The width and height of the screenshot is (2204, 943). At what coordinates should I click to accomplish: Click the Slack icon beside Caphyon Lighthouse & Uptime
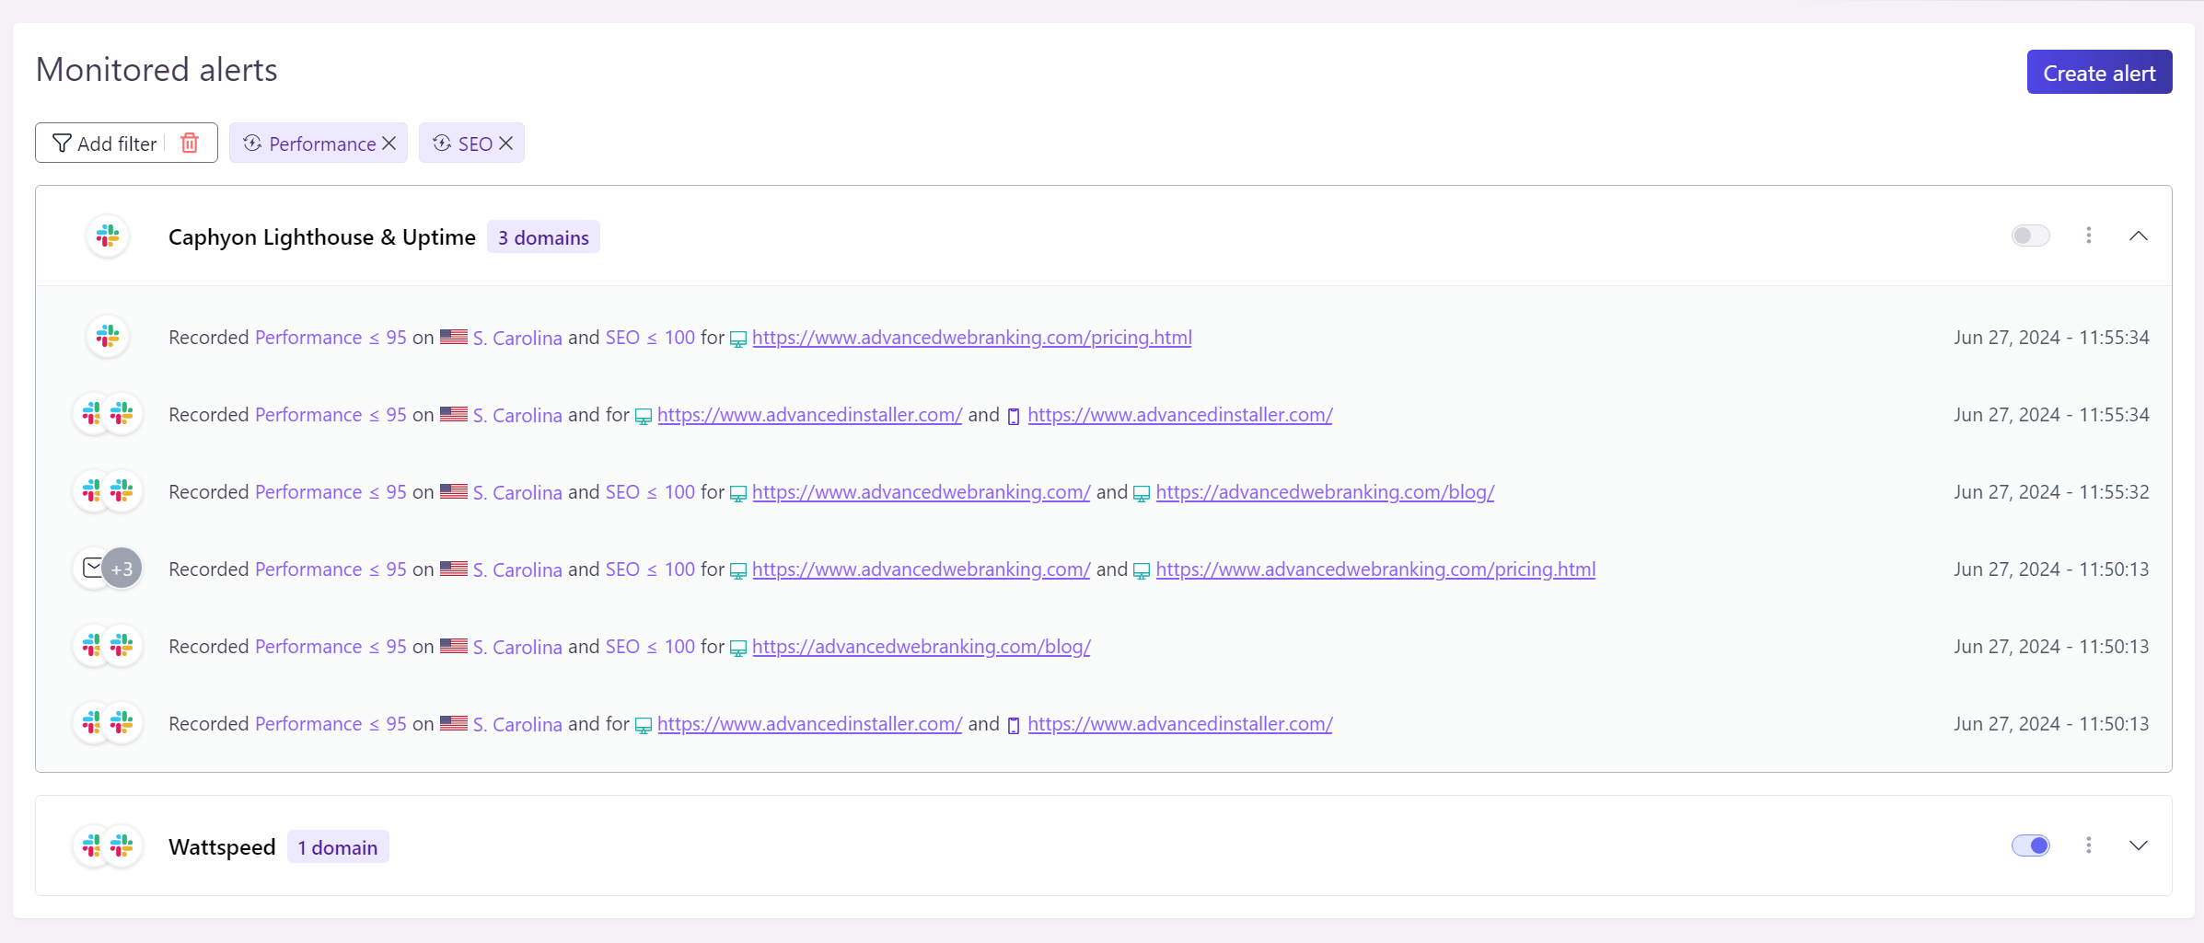(108, 236)
